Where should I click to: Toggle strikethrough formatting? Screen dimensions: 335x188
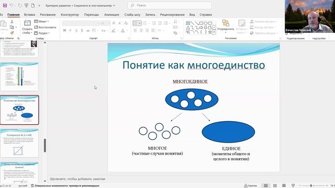point(88,31)
